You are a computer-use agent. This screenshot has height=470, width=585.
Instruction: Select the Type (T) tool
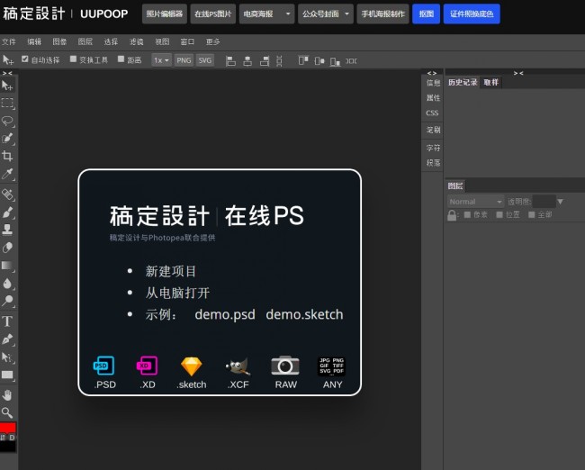pos(7,321)
